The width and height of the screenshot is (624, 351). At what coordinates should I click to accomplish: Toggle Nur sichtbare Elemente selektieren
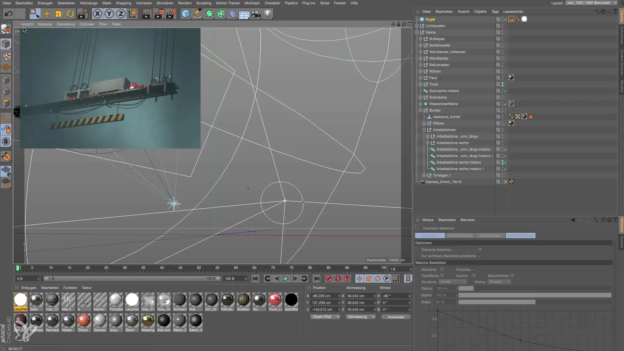pyautogui.click(x=480, y=256)
